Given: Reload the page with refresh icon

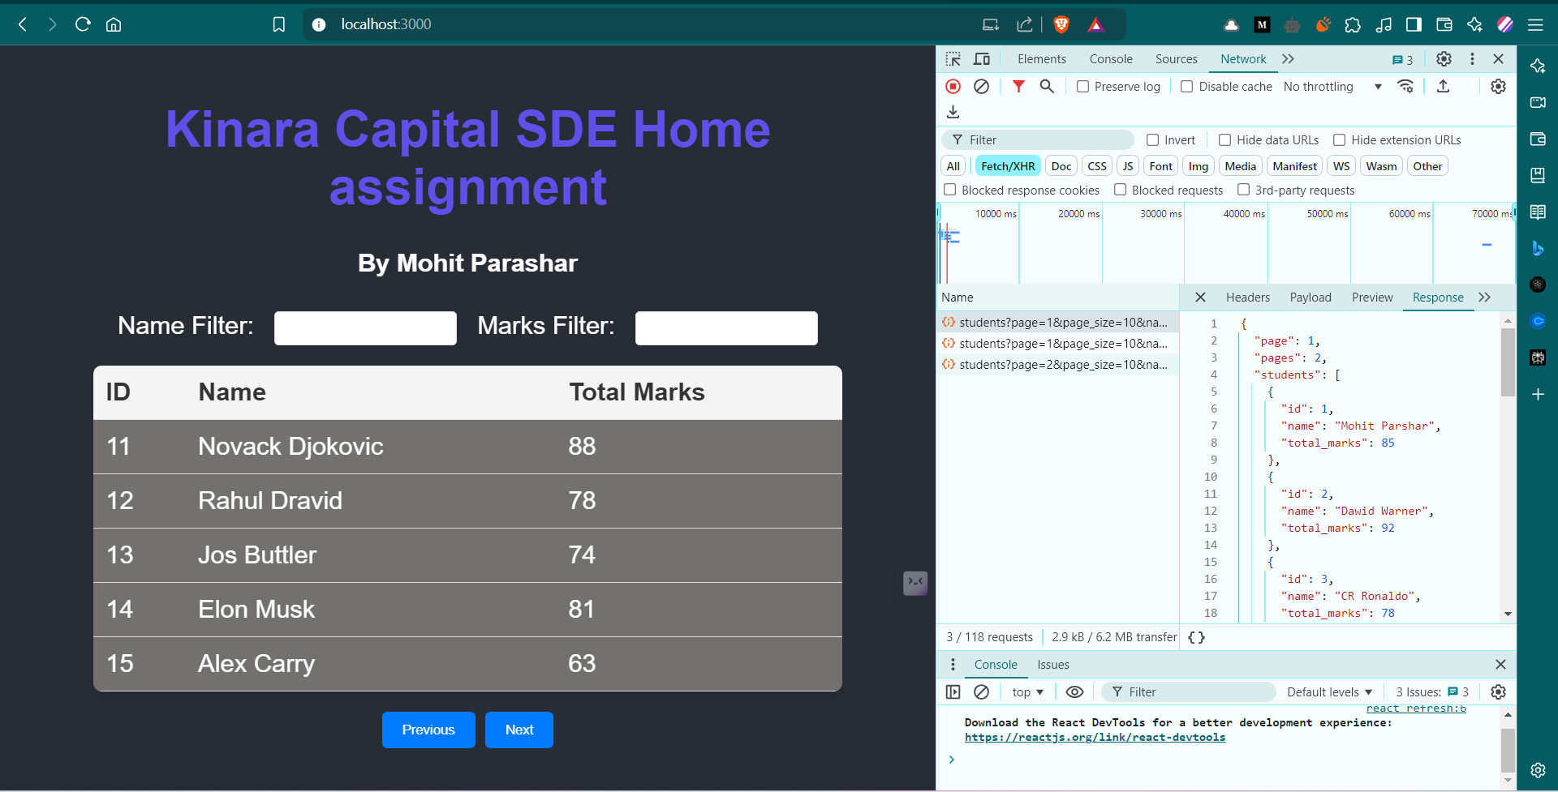Looking at the screenshot, I should 83,24.
